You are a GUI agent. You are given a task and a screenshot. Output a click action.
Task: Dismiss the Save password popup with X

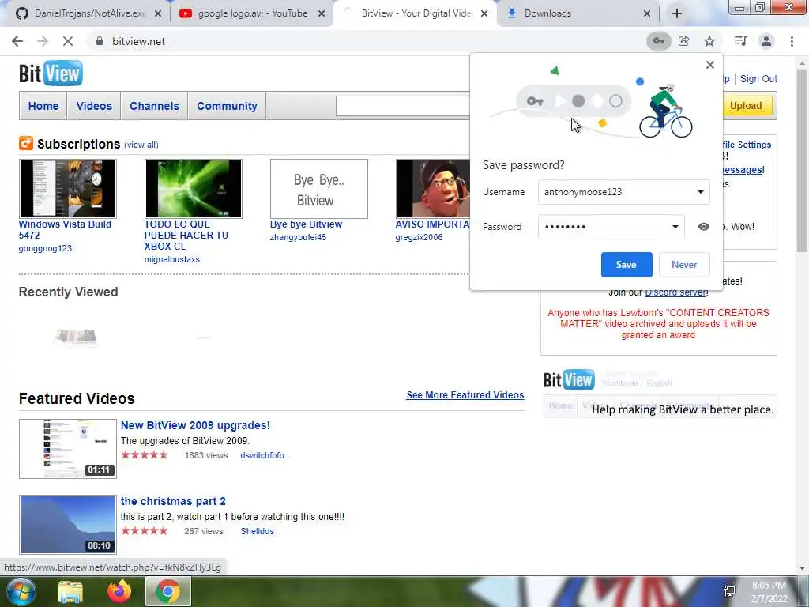pos(710,65)
